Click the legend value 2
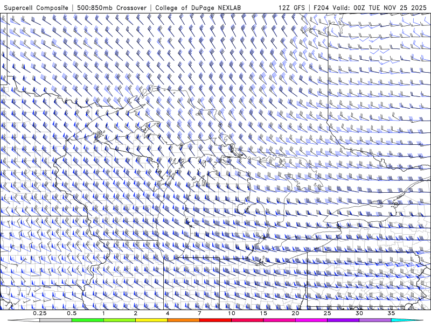 tap(136, 313)
